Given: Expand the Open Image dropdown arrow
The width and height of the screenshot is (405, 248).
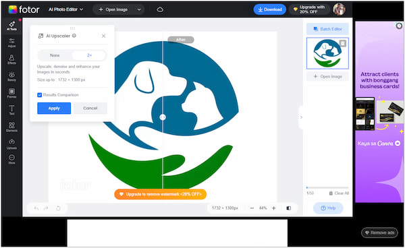Looking at the screenshot, I should 139,9.
